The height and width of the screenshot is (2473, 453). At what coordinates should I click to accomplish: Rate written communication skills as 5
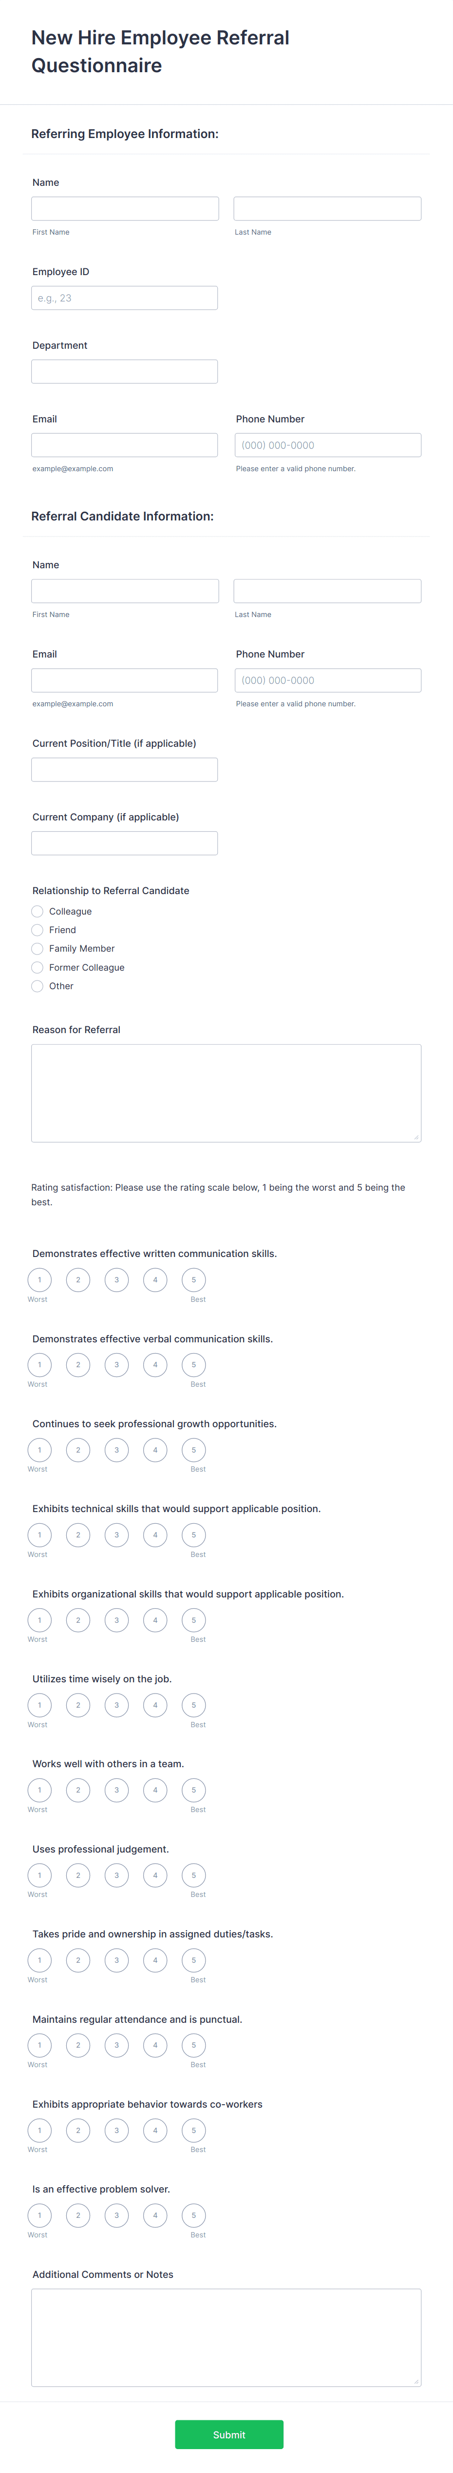[x=193, y=1280]
